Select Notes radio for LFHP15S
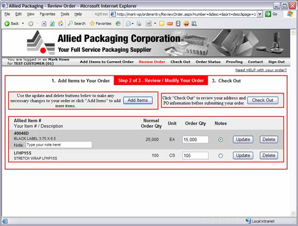The image size is (298, 226). point(220,156)
